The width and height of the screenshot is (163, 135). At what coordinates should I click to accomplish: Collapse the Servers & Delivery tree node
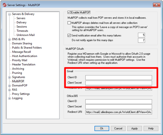click(x=10, y=14)
